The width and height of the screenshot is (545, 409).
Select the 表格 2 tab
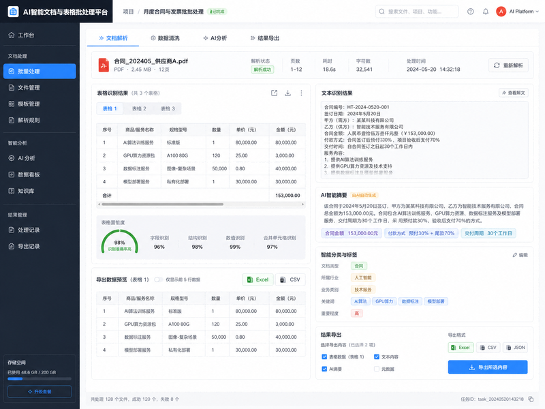(139, 108)
